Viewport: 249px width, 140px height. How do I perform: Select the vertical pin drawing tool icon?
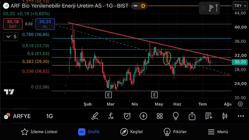pyautogui.click(x=217, y=8)
